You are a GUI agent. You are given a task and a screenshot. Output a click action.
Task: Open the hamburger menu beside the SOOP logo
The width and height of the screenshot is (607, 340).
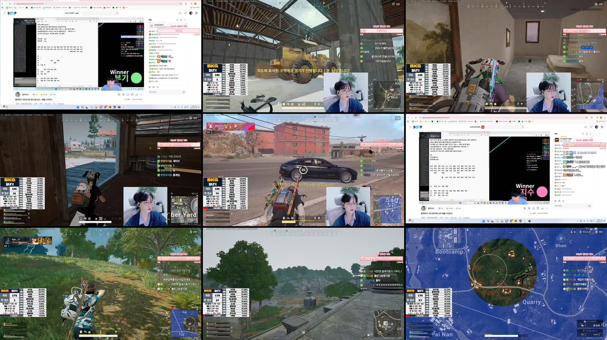[4, 13]
